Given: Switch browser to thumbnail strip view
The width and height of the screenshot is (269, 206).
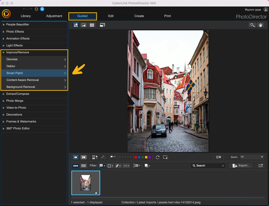Looking at the screenshot, I should [x=76, y=165].
